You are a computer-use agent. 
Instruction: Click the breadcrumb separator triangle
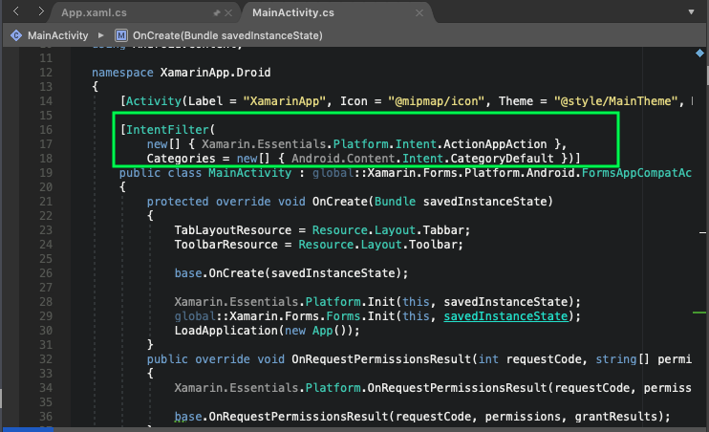coord(99,35)
